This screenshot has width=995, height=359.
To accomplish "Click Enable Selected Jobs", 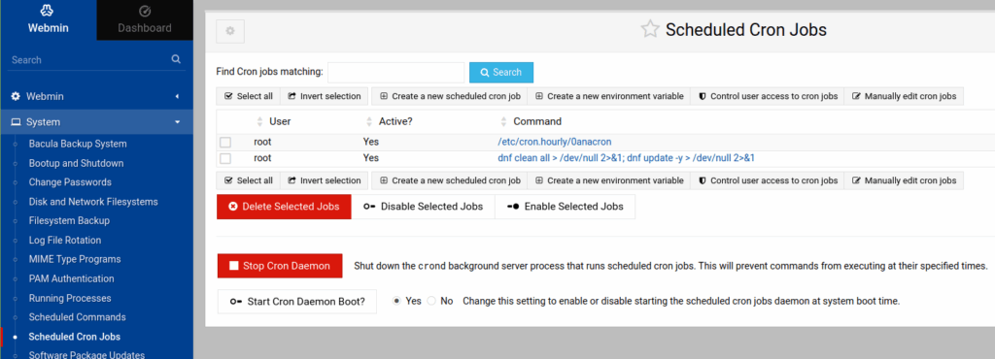I will [x=566, y=207].
